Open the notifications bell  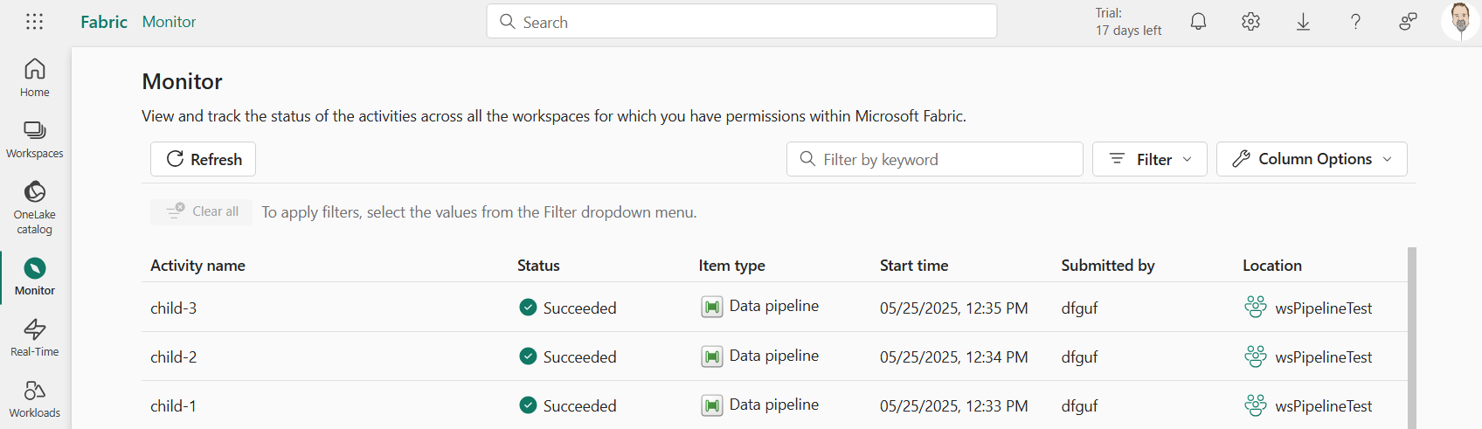pos(1198,22)
